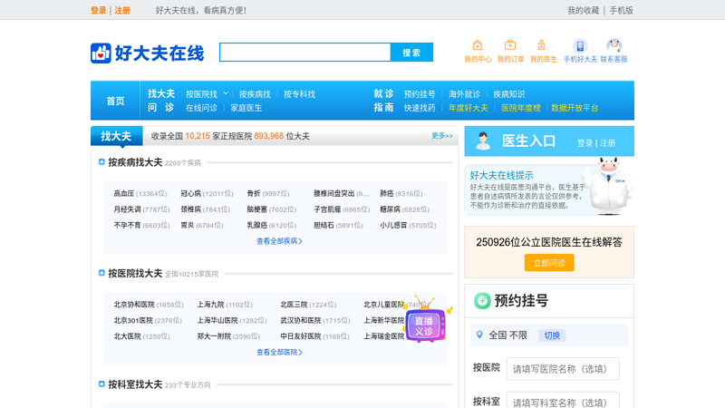The image size is (725, 408).
Task: Click the cow doctor mascot image
Action: [x=609, y=186]
